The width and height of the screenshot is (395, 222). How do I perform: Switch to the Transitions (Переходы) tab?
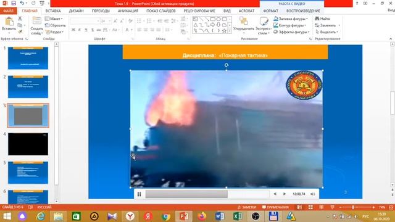click(101, 11)
